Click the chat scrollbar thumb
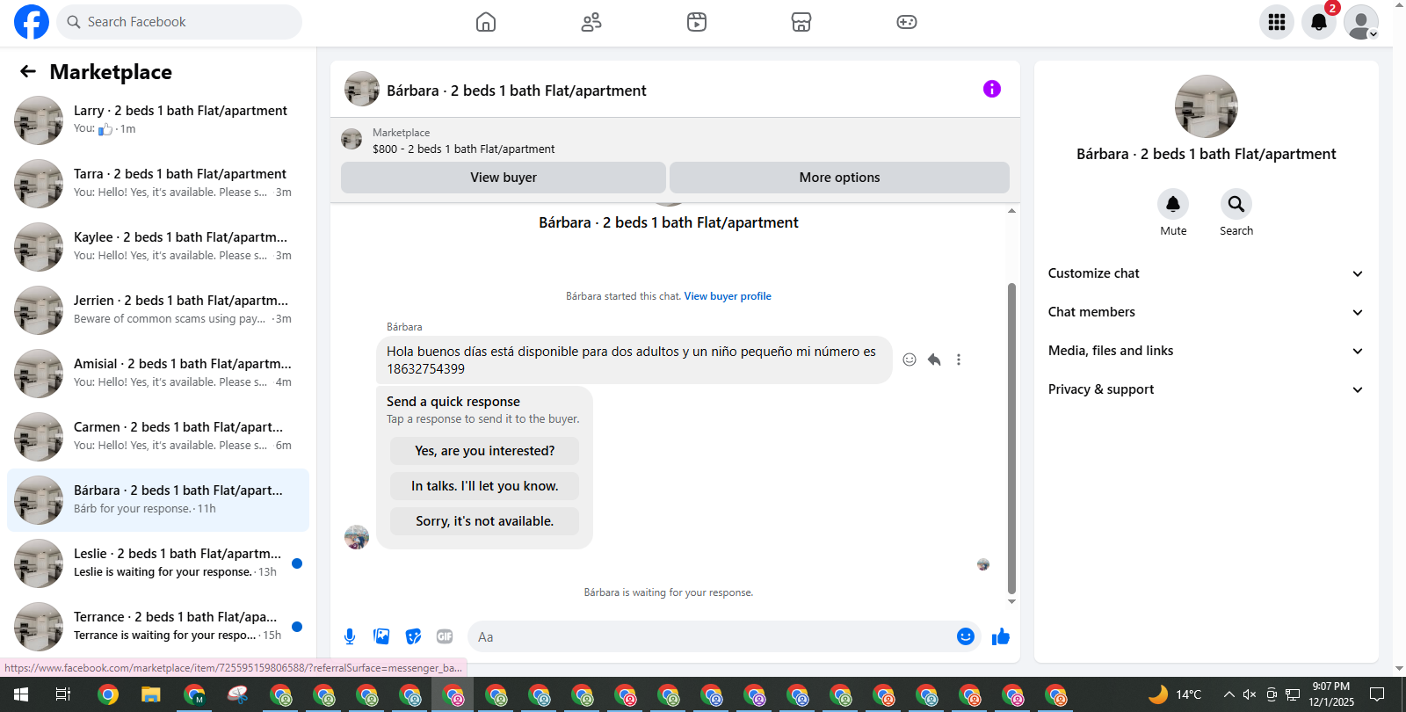 click(1011, 439)
